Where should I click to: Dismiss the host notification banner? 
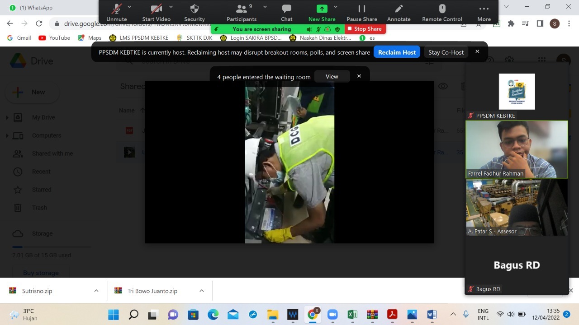point(477,51)
